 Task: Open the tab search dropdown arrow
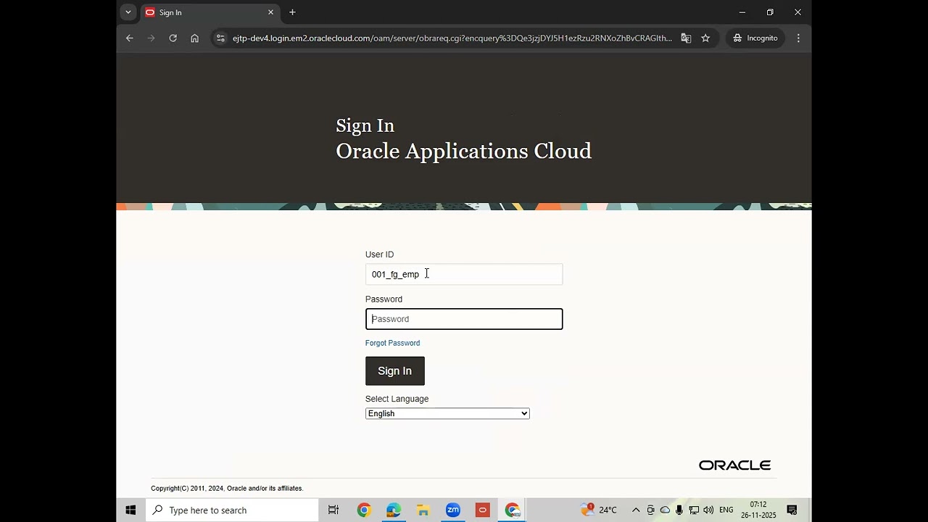pyautogui.click(x=128, y=12)
